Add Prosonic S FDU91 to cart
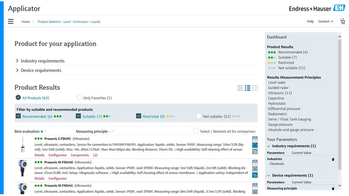 (x=255, y=152)
